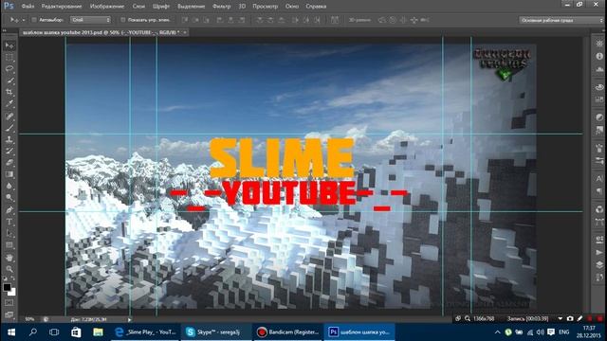Click the 3D pan mode cross-arrows icon

click(414, 20)
